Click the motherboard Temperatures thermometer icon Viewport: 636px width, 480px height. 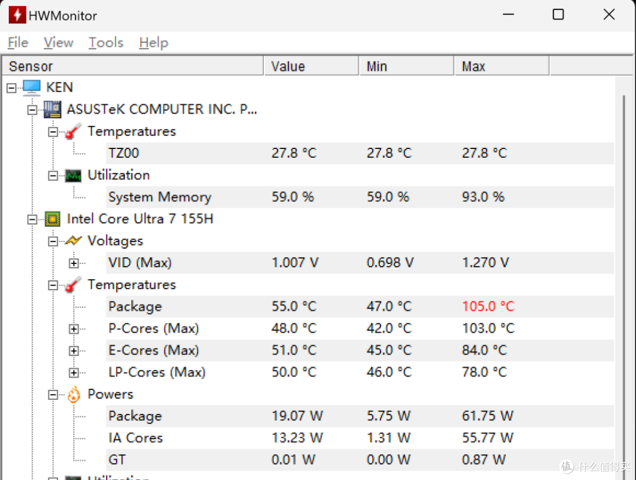click(x=73, y=131)
